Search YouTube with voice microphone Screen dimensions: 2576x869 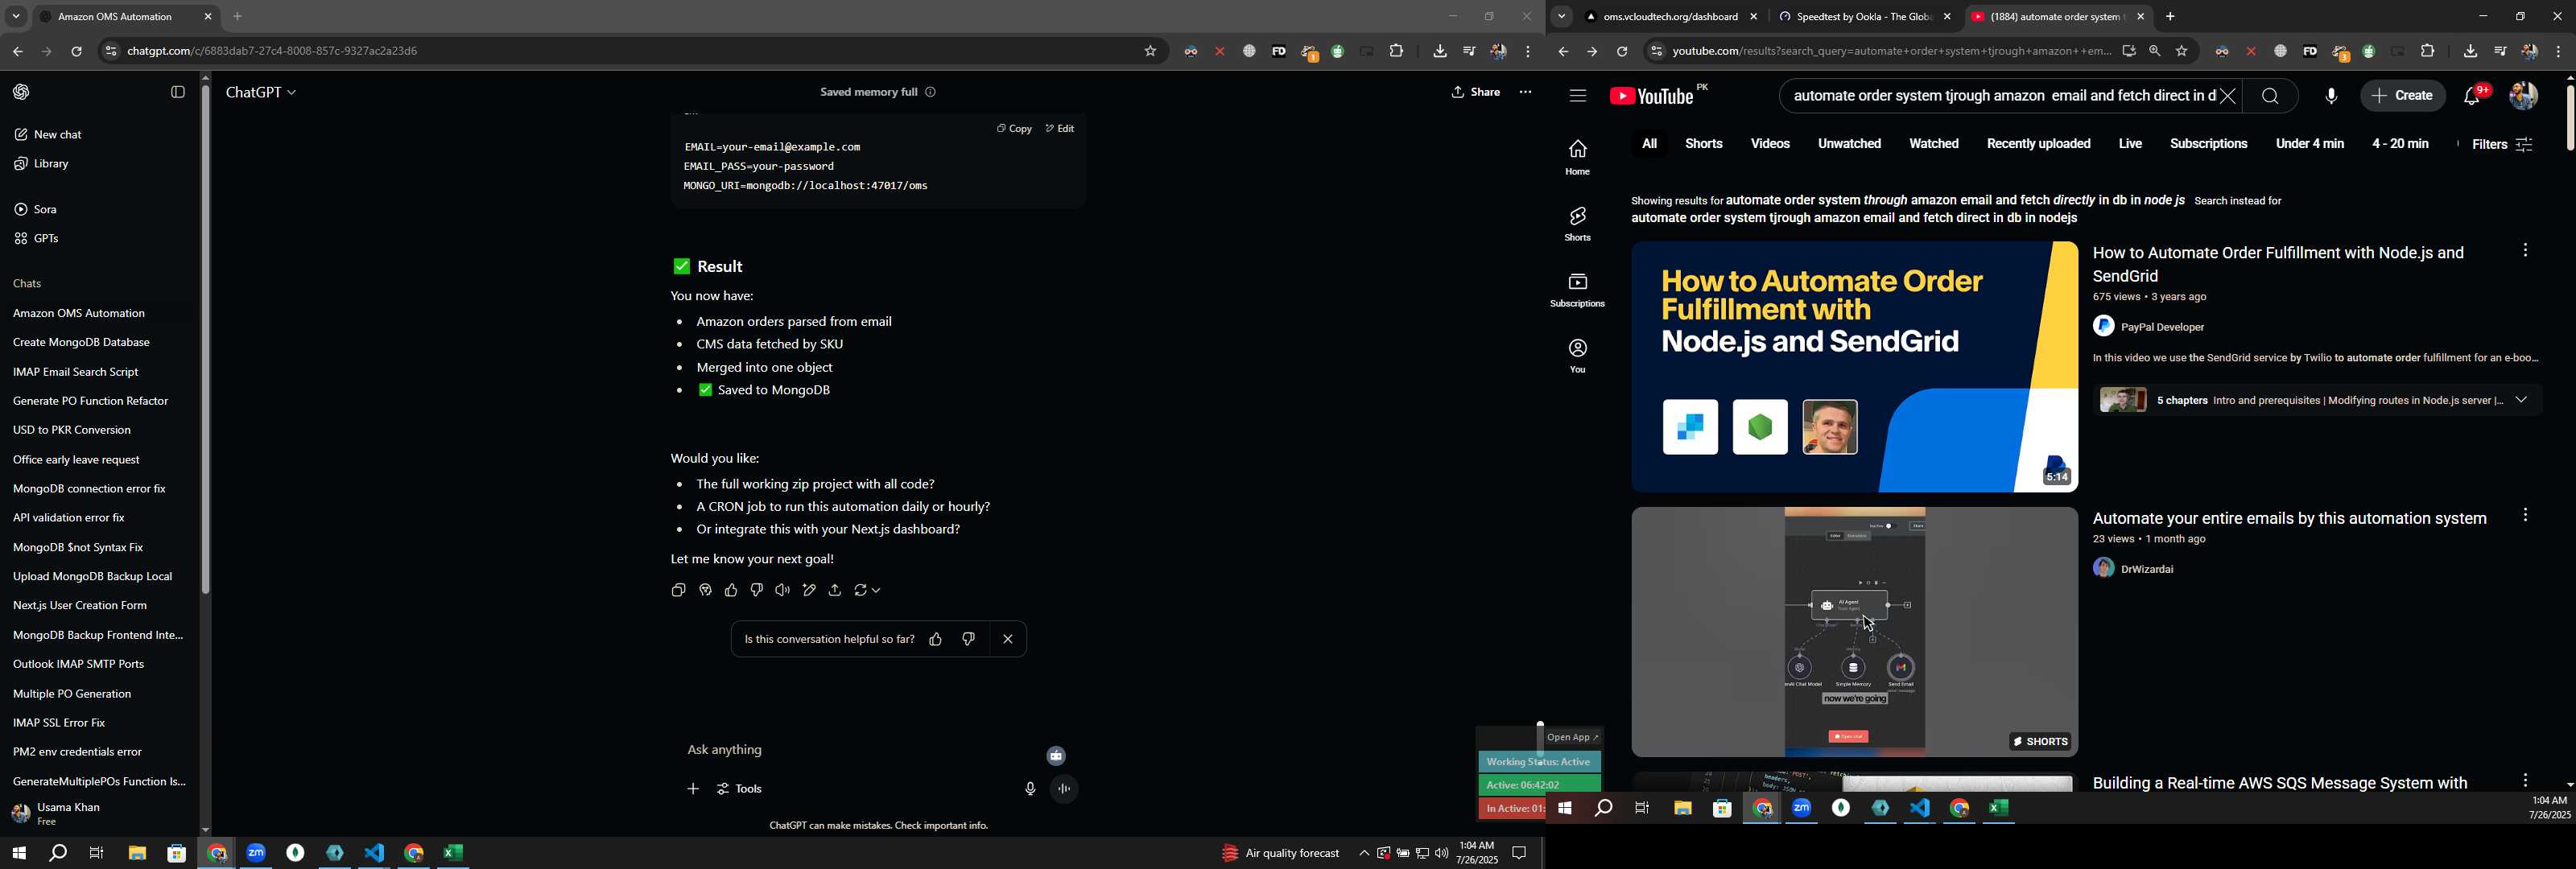coord(2331,97)
